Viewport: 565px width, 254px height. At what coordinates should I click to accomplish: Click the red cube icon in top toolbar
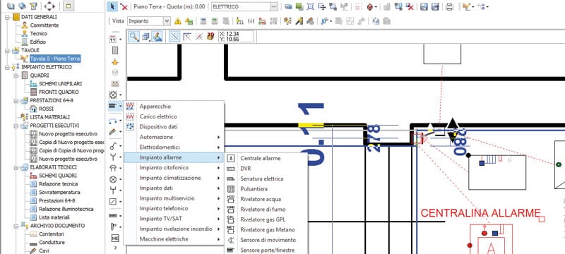pos(369,6)
